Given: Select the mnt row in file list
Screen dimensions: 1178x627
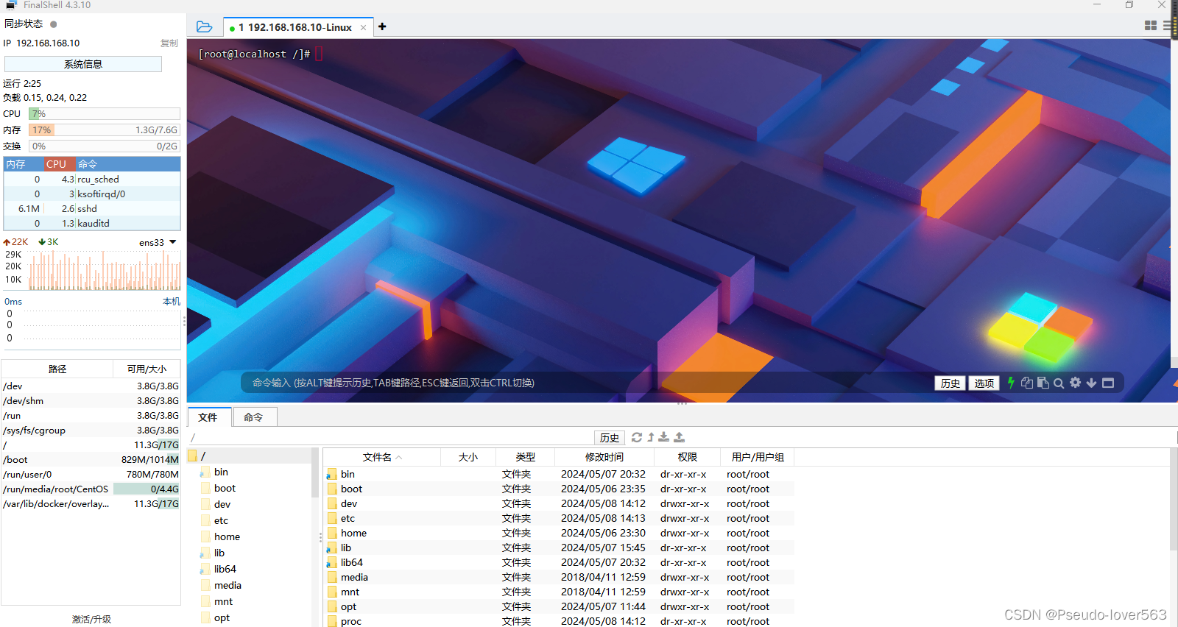Looking at the screenshot, I should 559,592.
